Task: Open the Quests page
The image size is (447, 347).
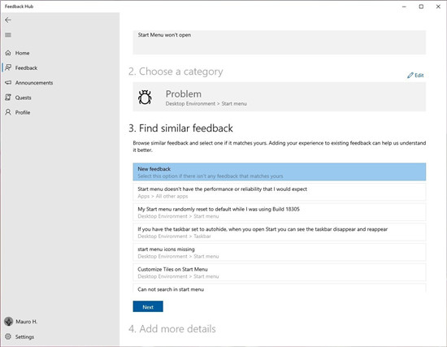Action: point(23,98)
